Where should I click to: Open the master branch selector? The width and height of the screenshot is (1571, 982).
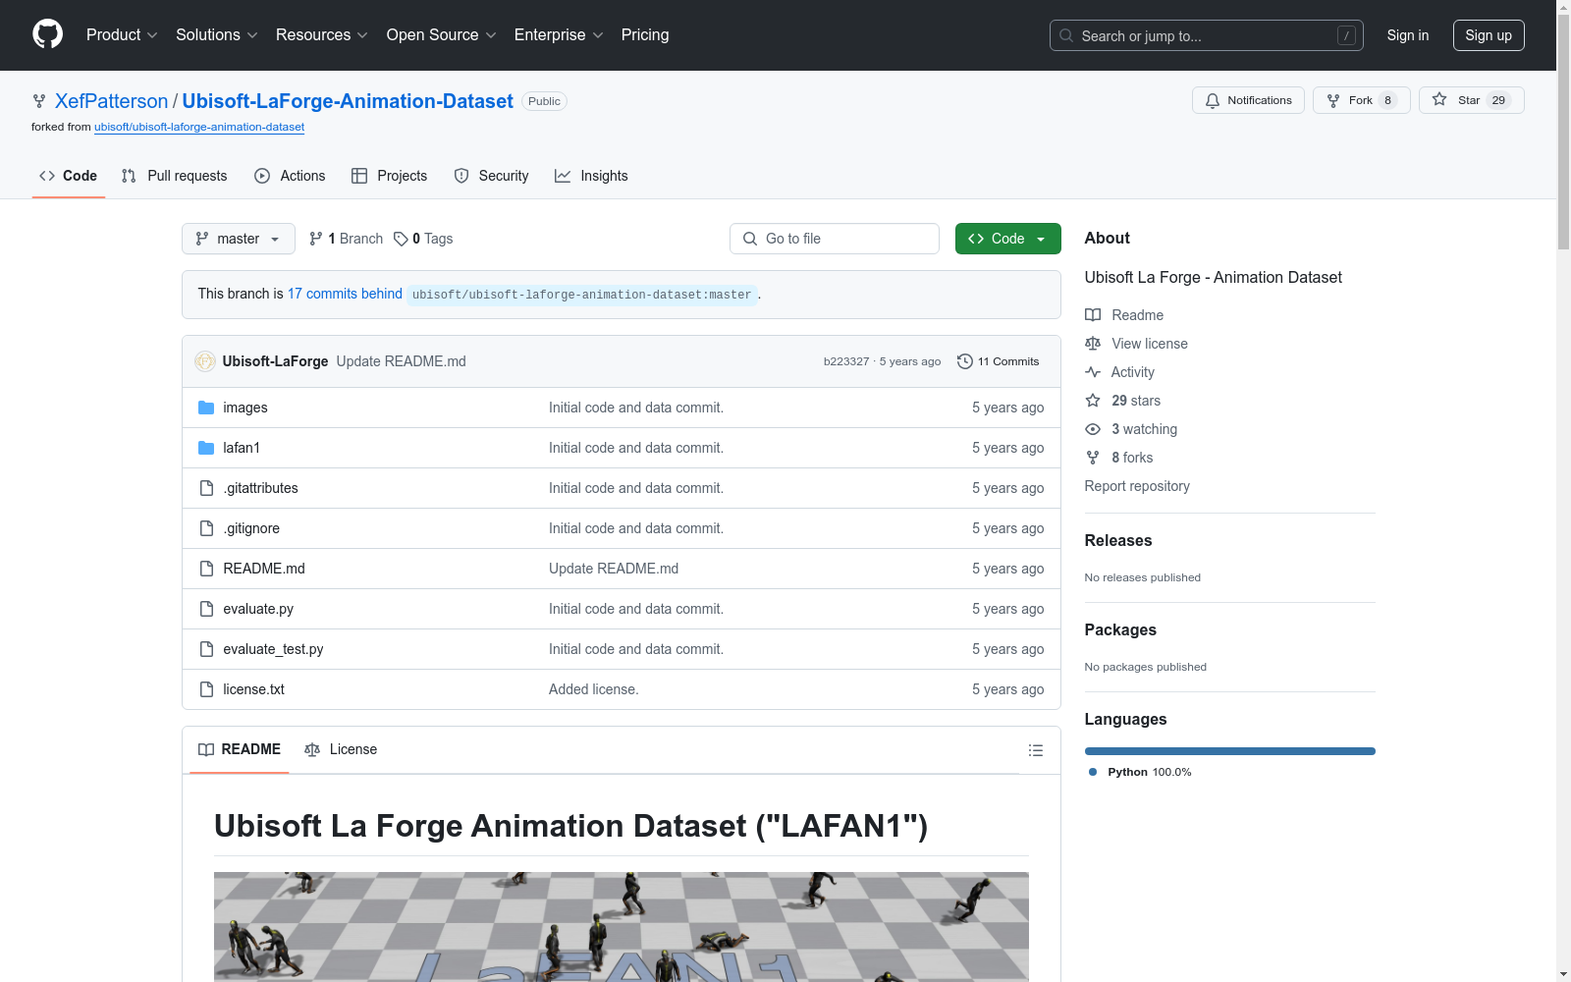[239, 239]
